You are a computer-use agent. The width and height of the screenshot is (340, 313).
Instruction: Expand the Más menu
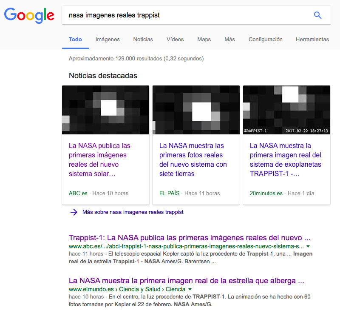click(x=229, y=39)
